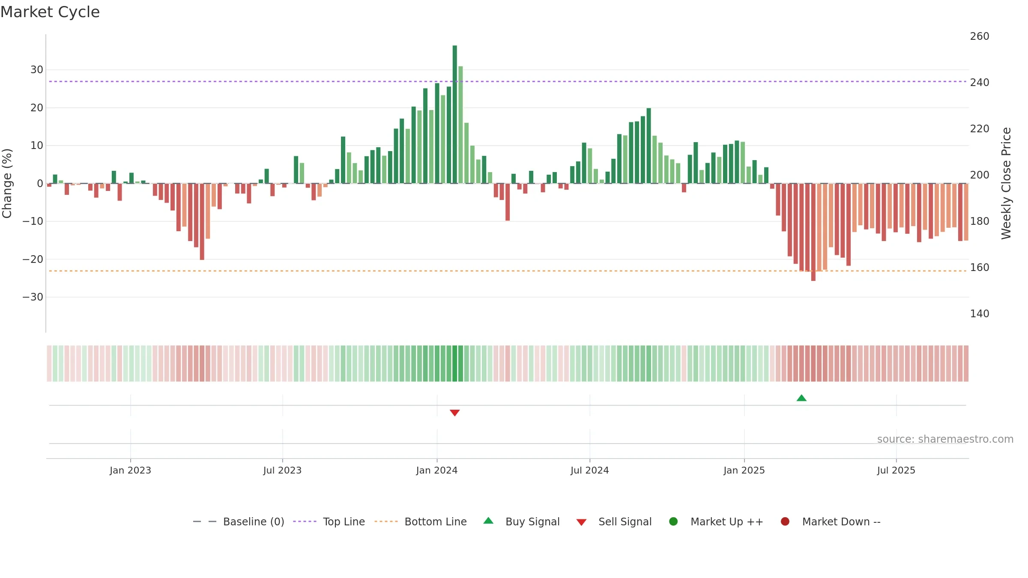
Task: Click the 30 tick on the left axis
Action: 37,70
